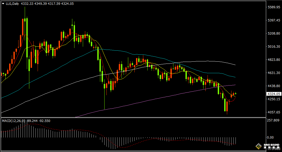Viewport: 282px width, 152px height.
Task: Click the LLG,Daily chart title
Action: [x=12, y=3]
